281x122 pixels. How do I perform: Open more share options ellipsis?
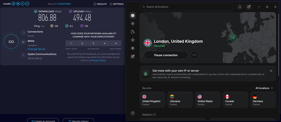tap(27, 4)
